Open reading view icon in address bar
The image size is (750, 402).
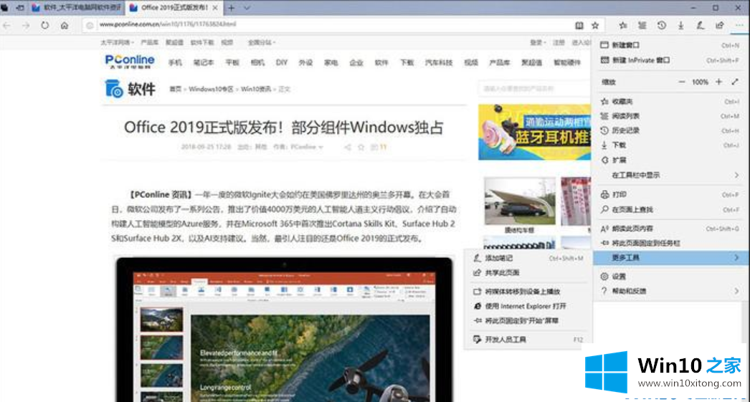click(x=579, y=25)
